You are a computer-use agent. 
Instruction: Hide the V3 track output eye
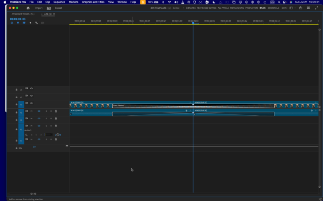(x=32, y=88)
